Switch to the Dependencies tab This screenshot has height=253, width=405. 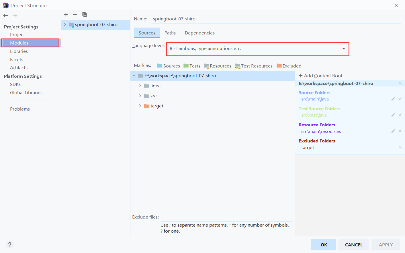(199, 33)
